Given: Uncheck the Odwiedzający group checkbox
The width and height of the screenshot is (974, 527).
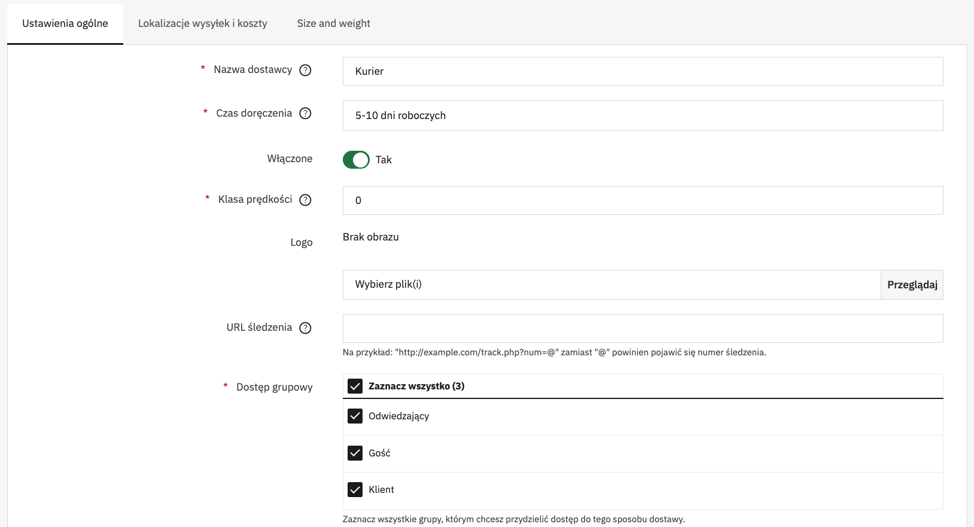Looking at the screenshot, I should point(355,416).
